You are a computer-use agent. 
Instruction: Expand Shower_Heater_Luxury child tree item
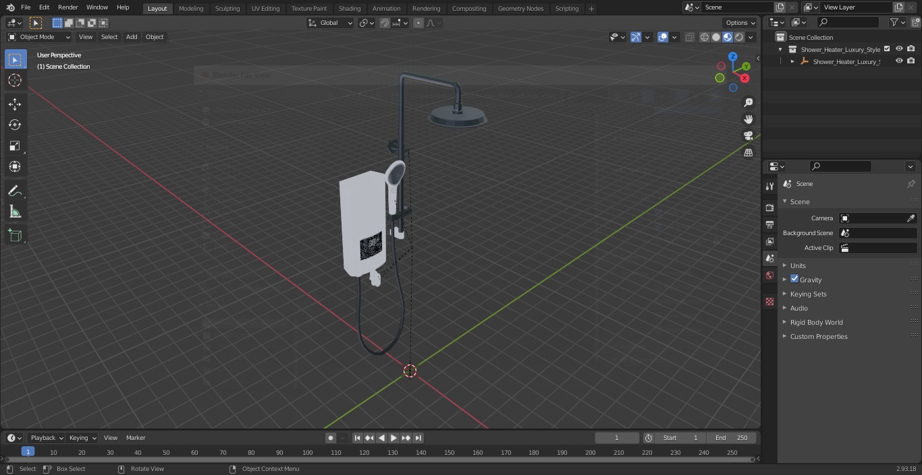[792, 61]
